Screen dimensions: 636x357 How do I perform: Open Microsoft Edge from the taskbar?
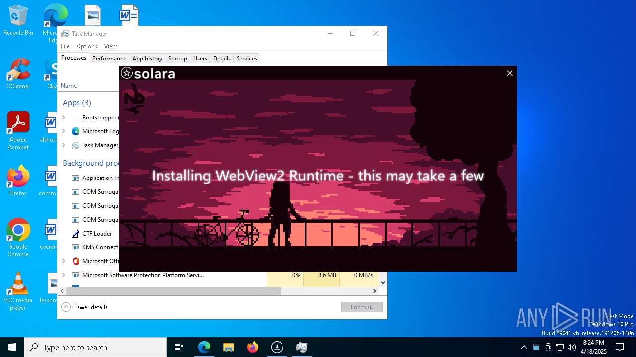[204, 347]
